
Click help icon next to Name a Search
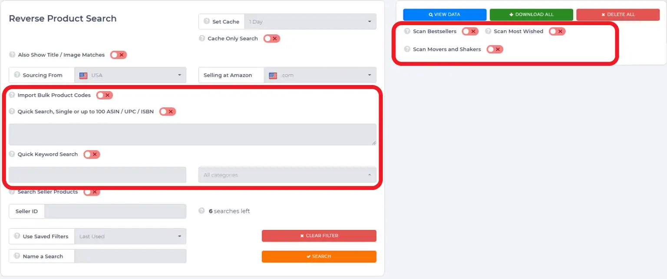pos(17,256)
